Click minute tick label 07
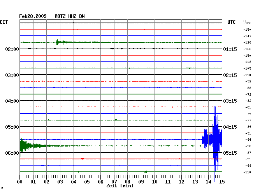Viewport: 253px width, 192px height. [x=114, y=182]
